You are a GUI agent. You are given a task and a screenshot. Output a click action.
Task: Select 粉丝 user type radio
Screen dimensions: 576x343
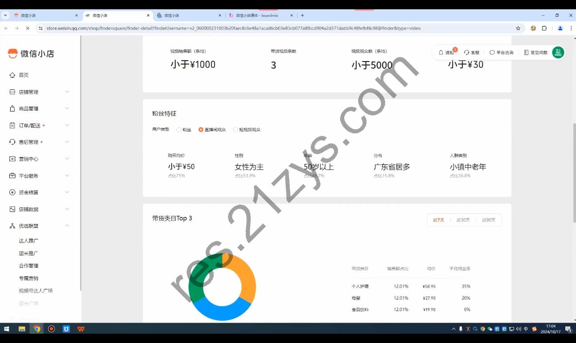point(179,130)
